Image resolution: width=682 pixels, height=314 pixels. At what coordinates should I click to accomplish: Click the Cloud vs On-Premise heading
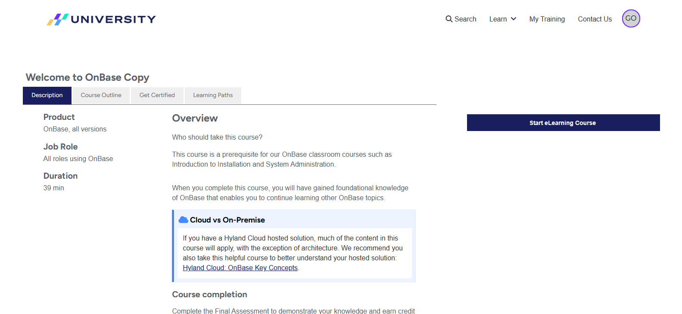click(227, 220)
